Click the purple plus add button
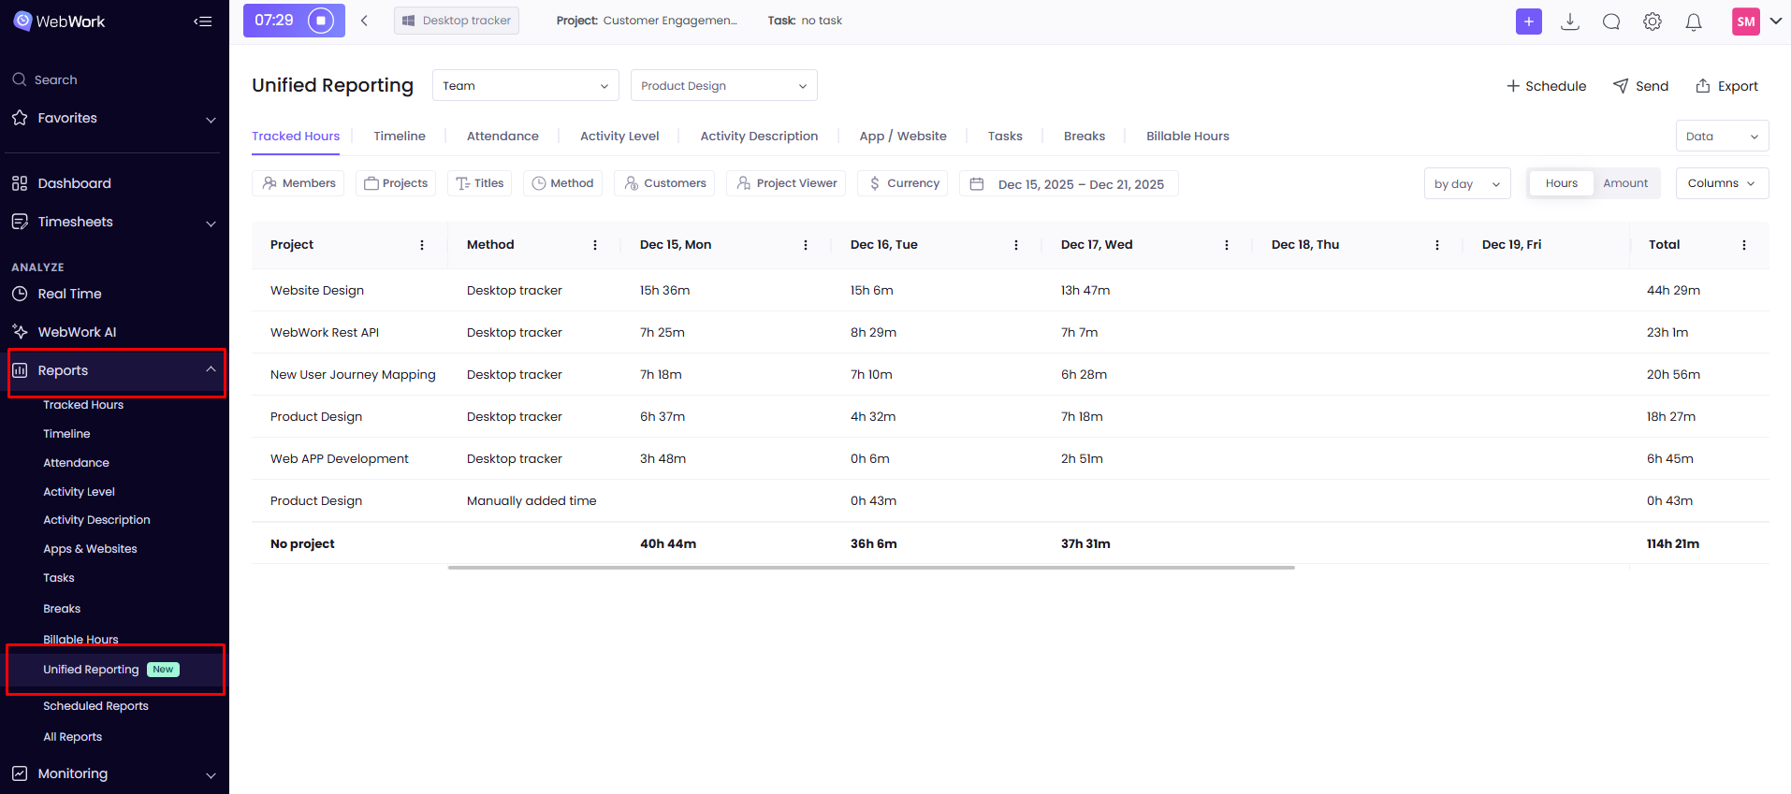Image resolution: width=1791 pixels, height=794 pixels. click(1528, 22)
